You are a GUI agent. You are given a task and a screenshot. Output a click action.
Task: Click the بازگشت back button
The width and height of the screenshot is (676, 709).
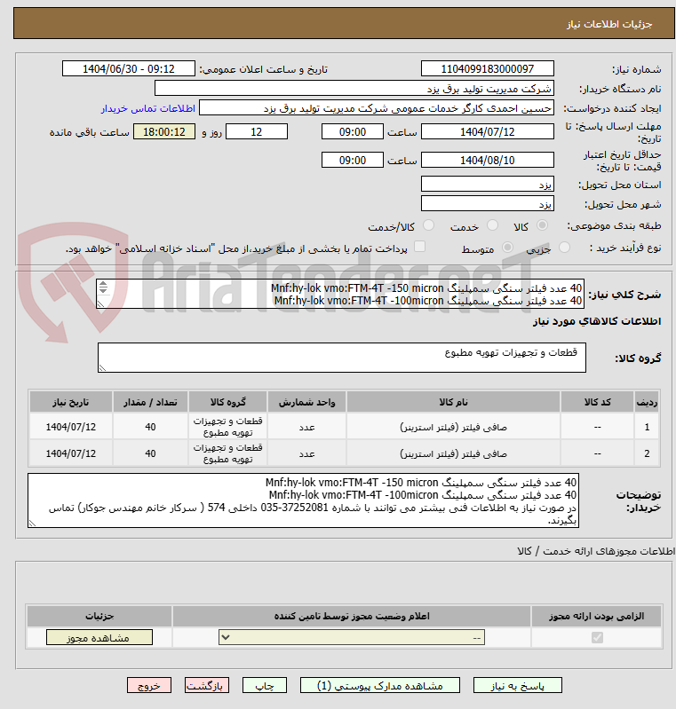(x=206, y=686)
